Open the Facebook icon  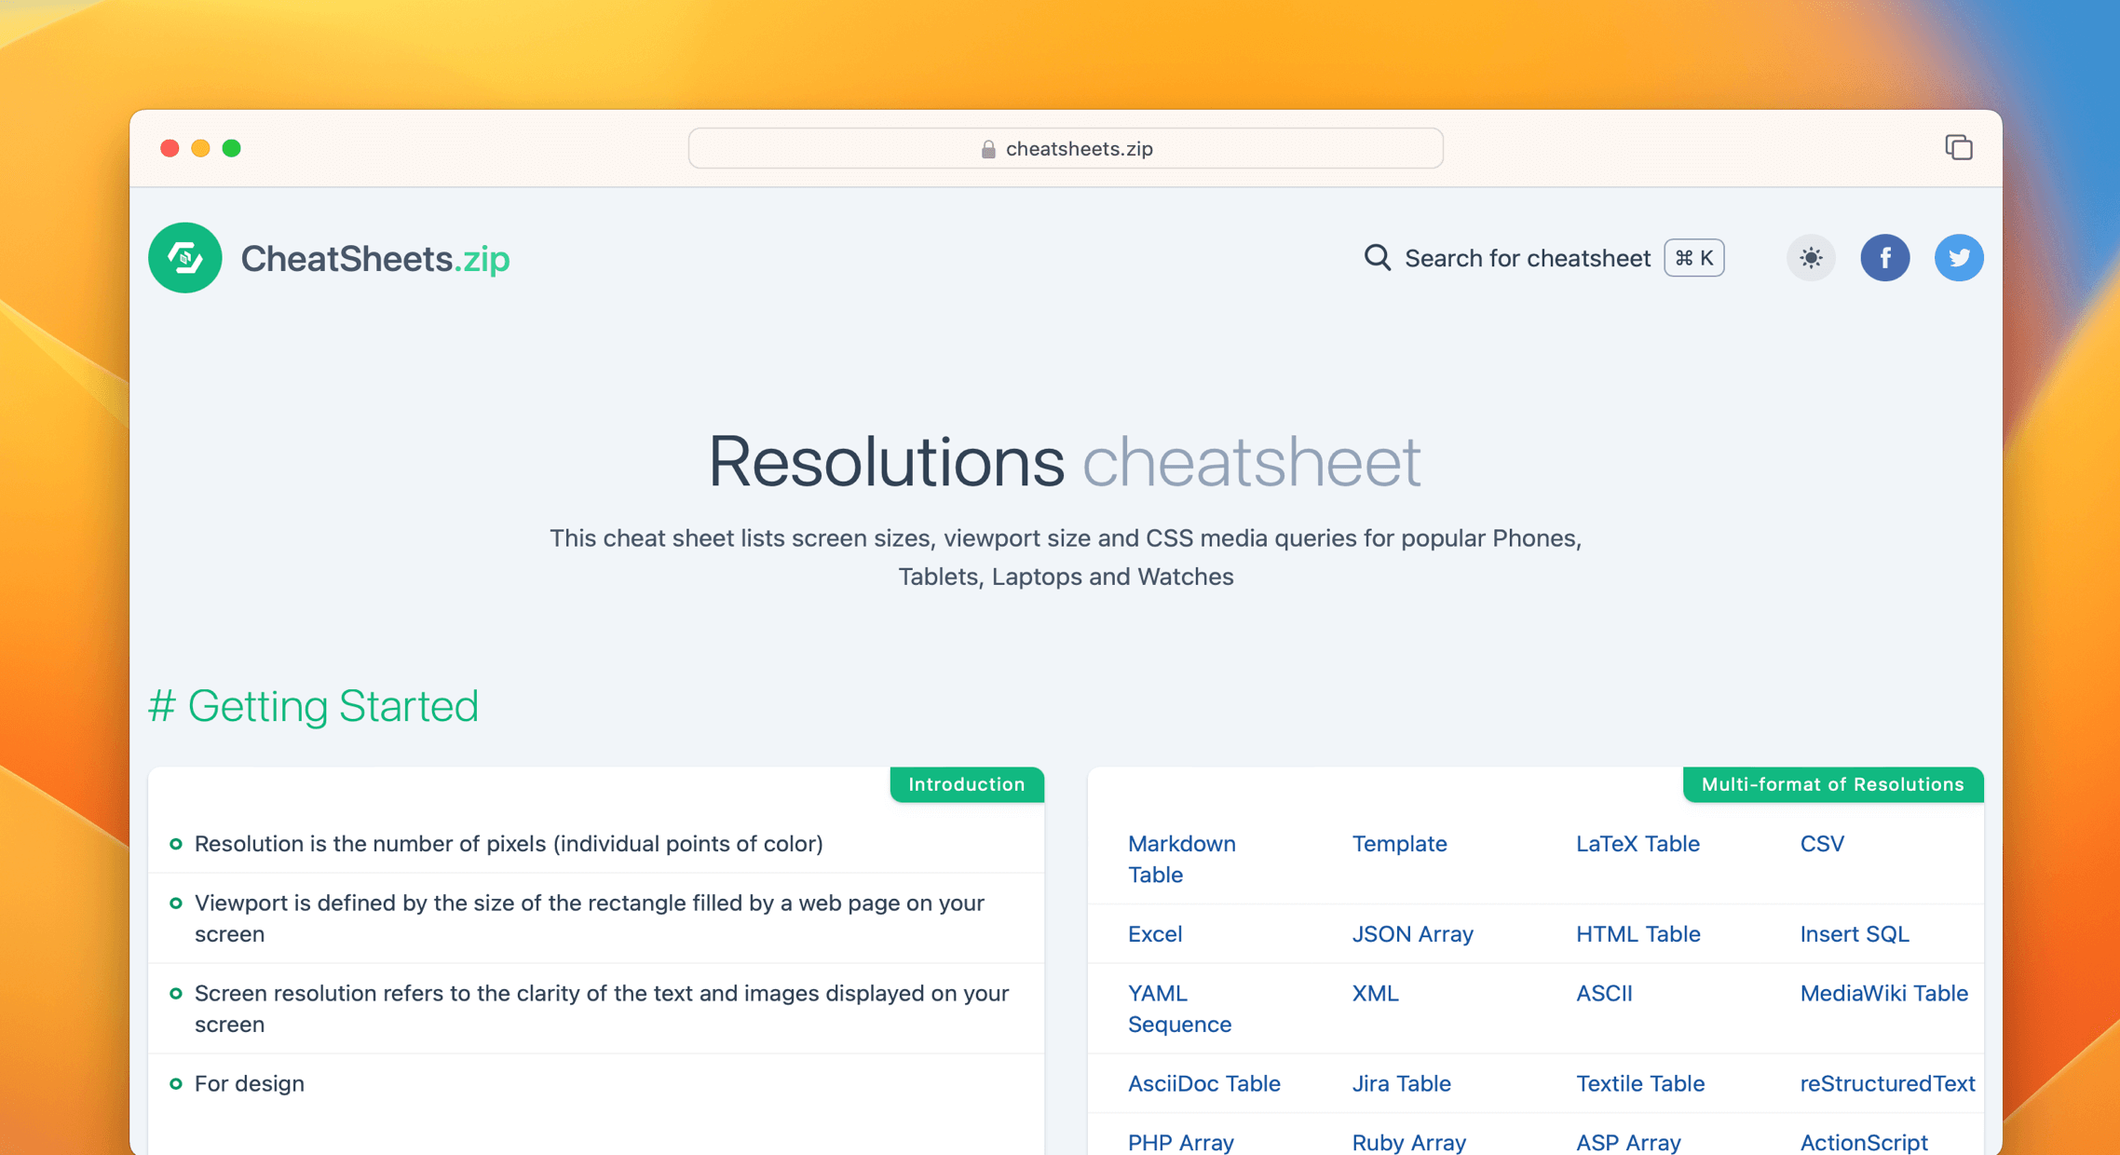(1885, 258)
